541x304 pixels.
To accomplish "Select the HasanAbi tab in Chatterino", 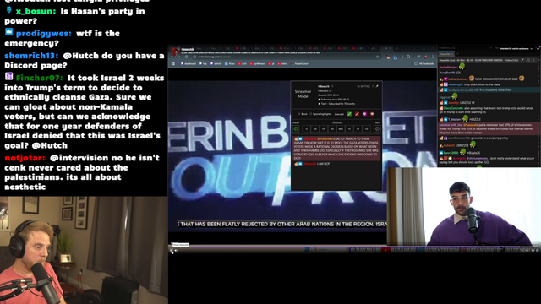I will coord(445,54).
